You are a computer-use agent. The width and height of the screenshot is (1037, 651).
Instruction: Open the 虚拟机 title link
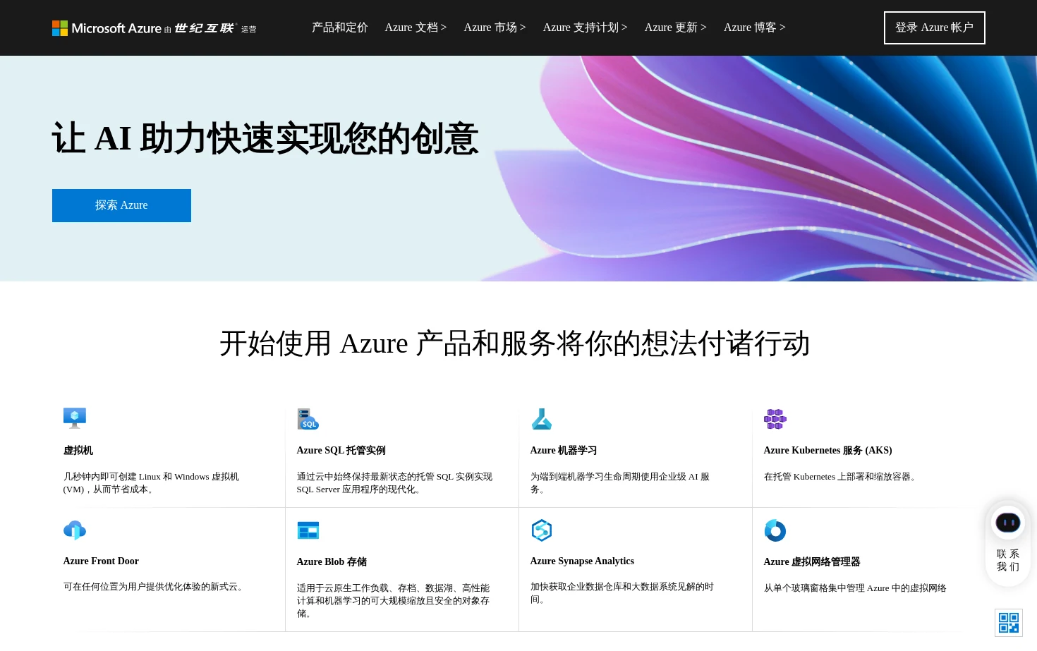78,451
